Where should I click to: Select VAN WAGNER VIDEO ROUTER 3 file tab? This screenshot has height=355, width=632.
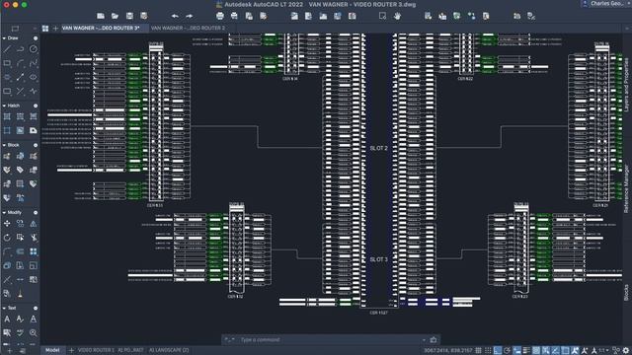101,29
